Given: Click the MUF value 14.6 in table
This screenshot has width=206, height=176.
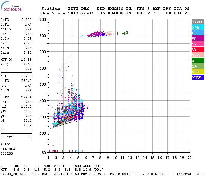Looking at the screenshot, I should click(x=87, y=170).
